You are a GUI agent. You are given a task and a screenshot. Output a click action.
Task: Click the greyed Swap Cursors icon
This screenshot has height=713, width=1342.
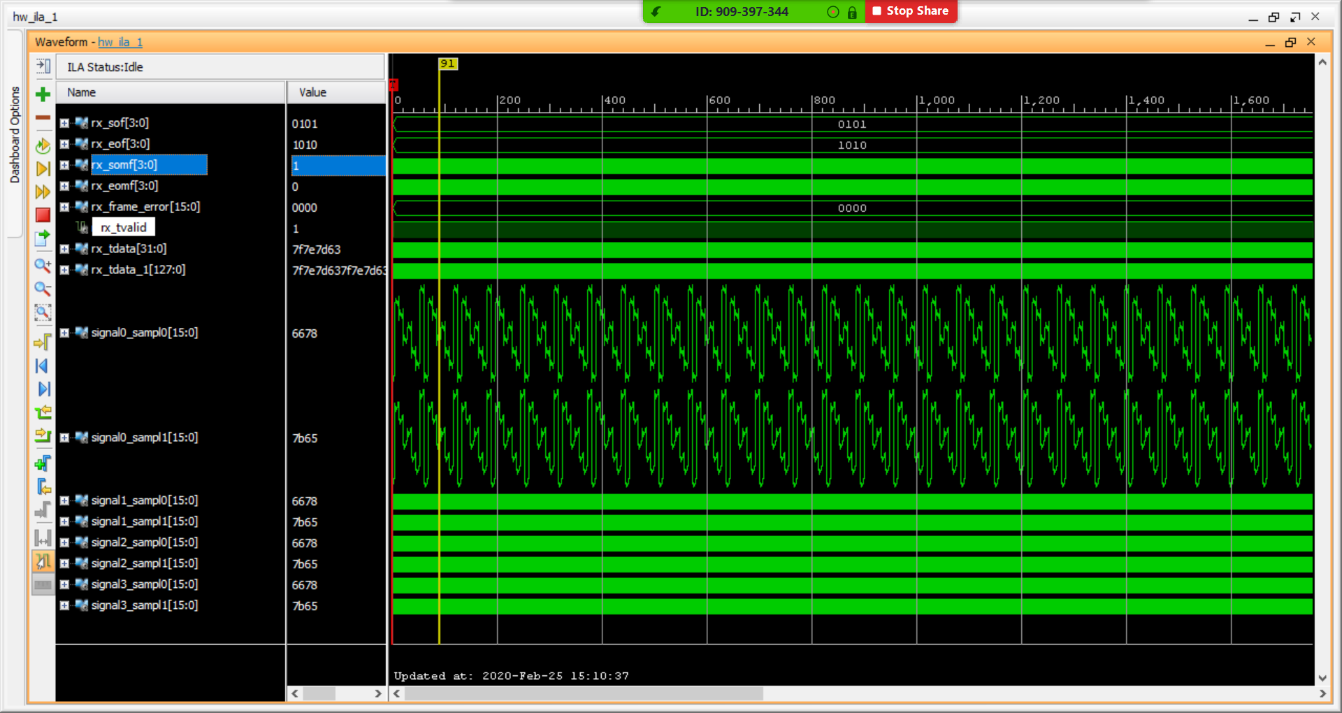43,538
